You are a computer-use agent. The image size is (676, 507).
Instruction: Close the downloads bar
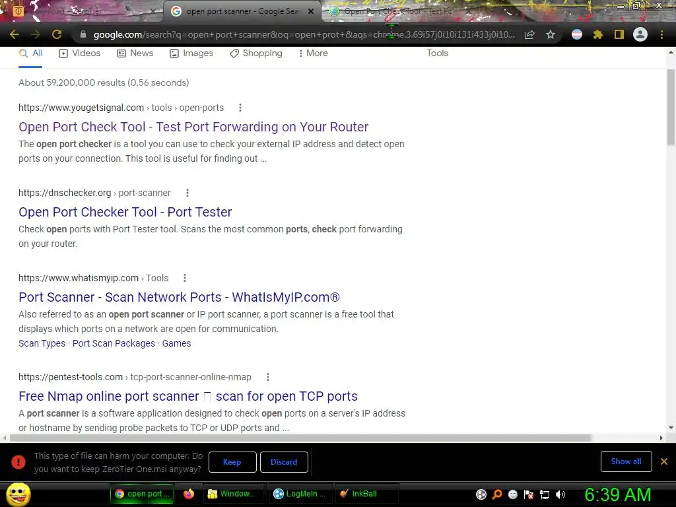[x=664, y=461]
